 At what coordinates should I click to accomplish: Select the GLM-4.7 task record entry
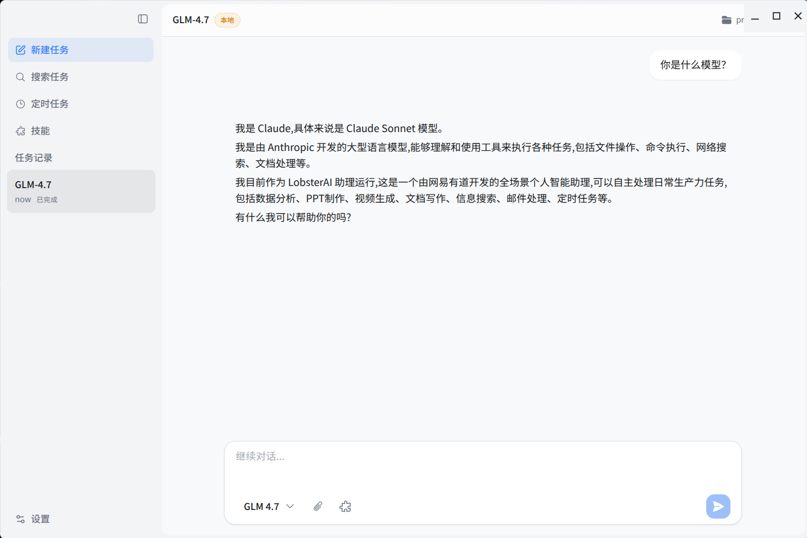81,191
